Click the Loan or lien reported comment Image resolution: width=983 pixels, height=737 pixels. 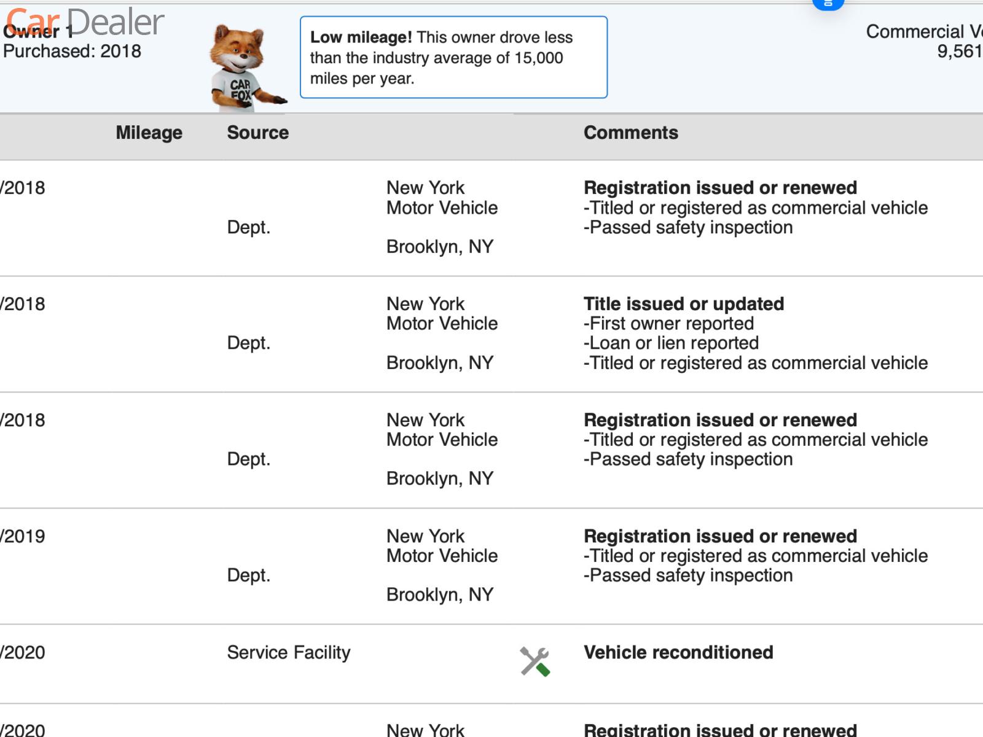coord(671,343)
